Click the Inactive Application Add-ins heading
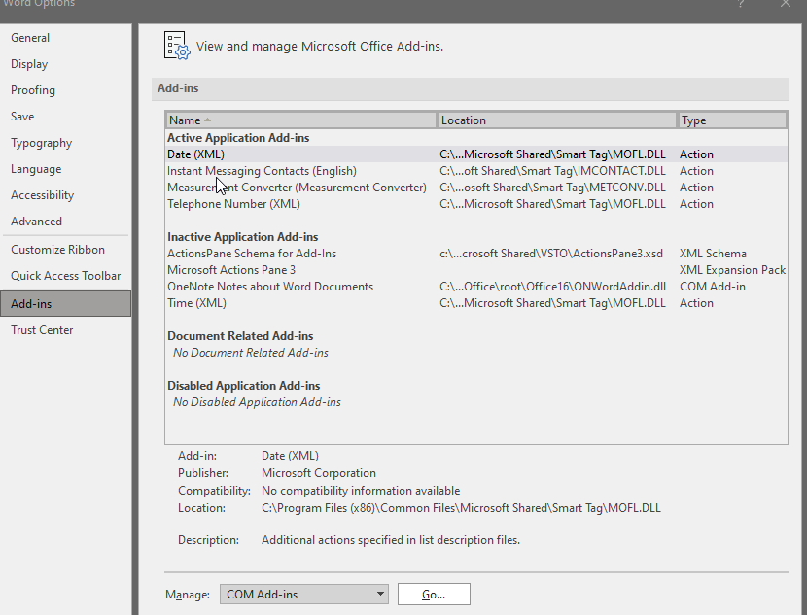 coord(242,237)
